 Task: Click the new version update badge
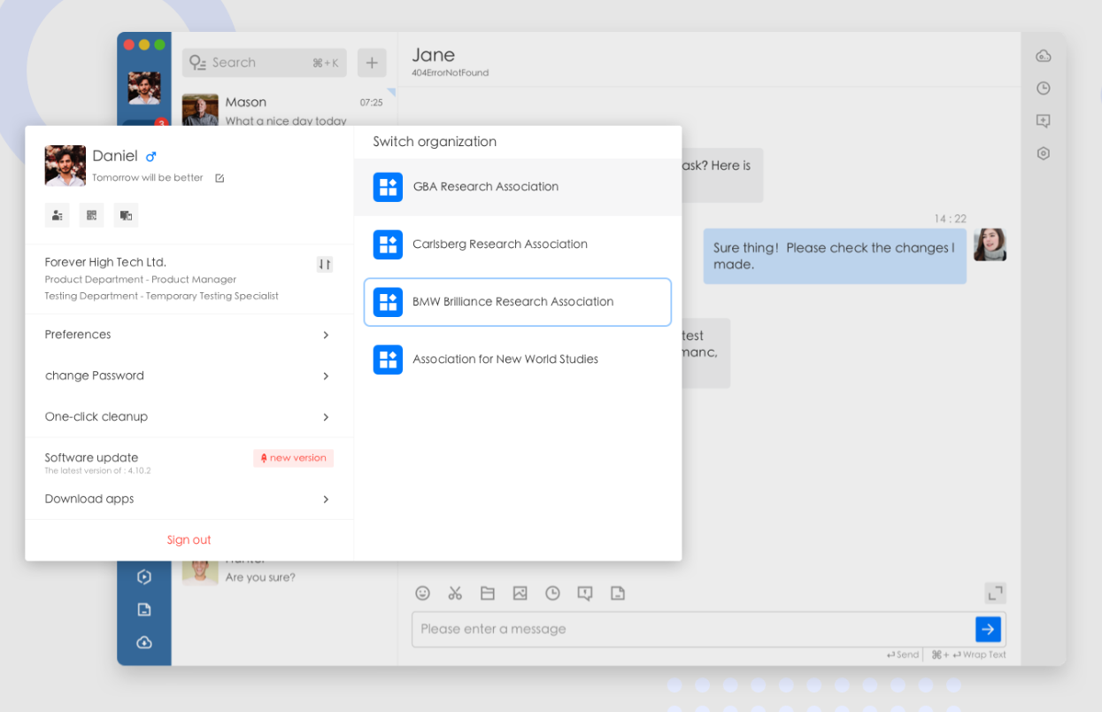293,458
